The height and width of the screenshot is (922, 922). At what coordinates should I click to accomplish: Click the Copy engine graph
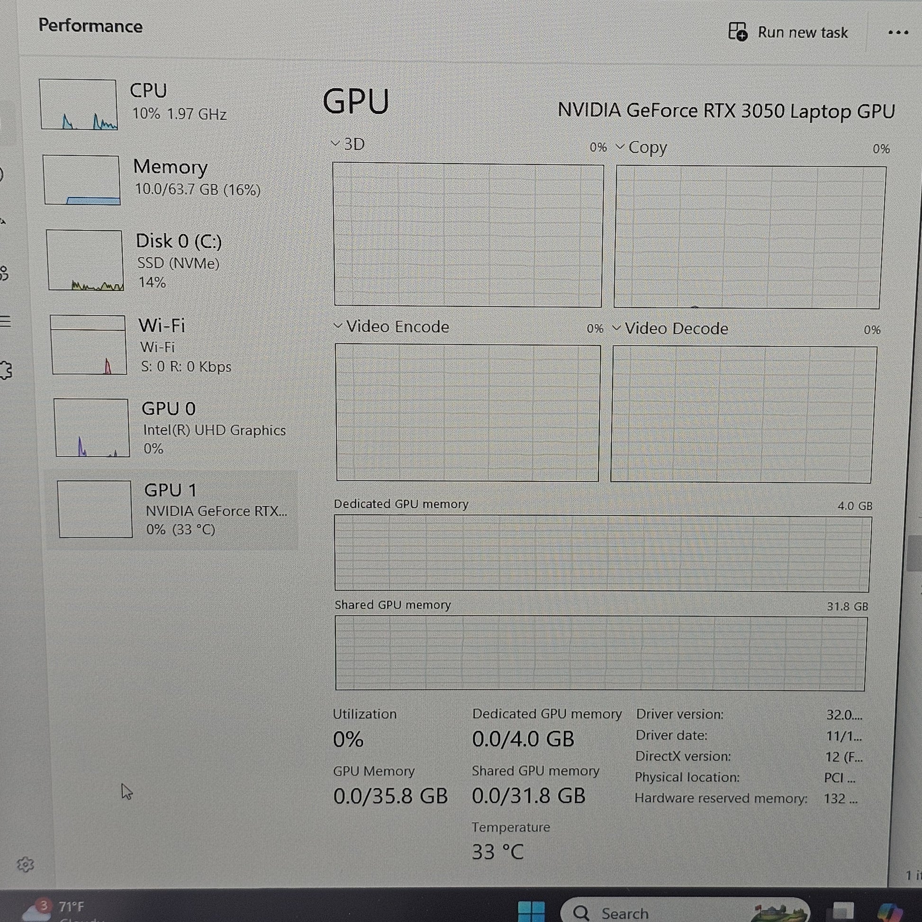tap(749, 237)
